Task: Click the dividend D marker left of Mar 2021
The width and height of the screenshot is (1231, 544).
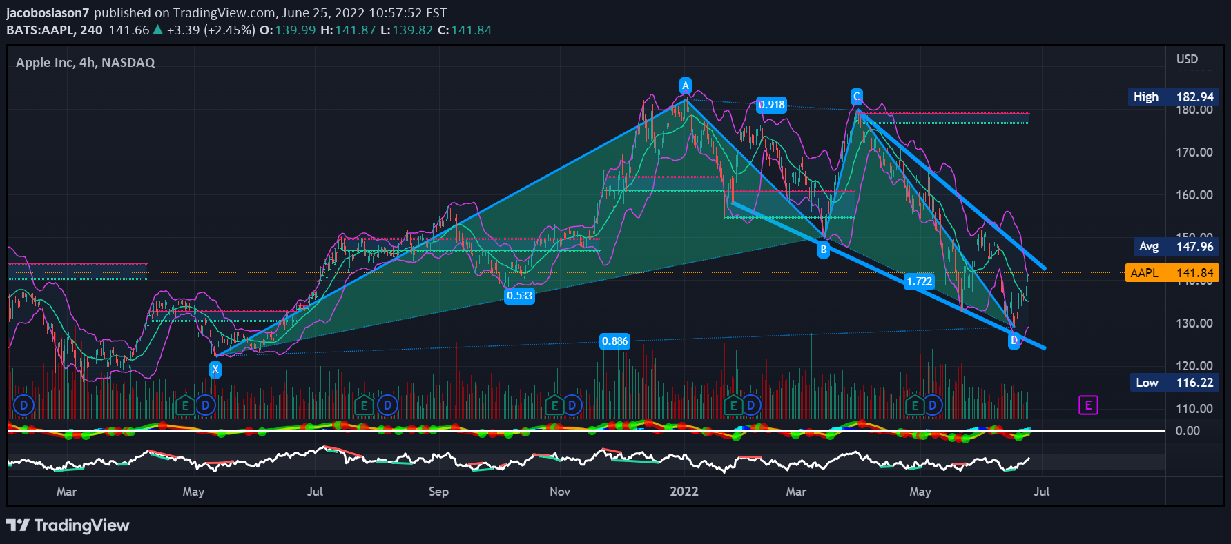Action: (x=23, y=405)
